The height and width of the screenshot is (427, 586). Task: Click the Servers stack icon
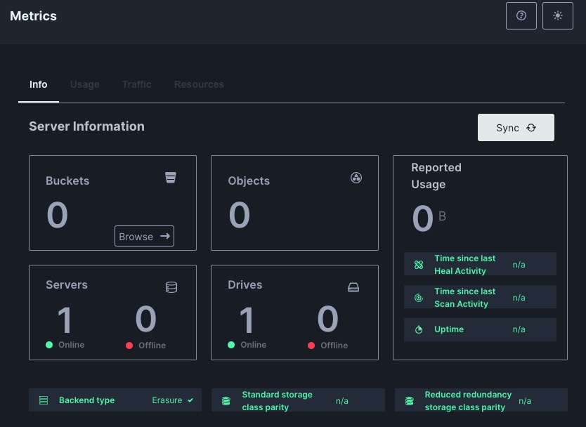(x=171, y=287)
